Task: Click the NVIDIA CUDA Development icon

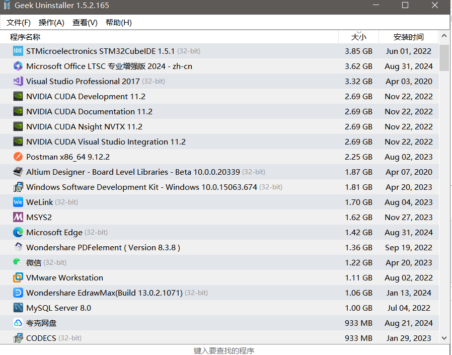Action: click(18, 96)
